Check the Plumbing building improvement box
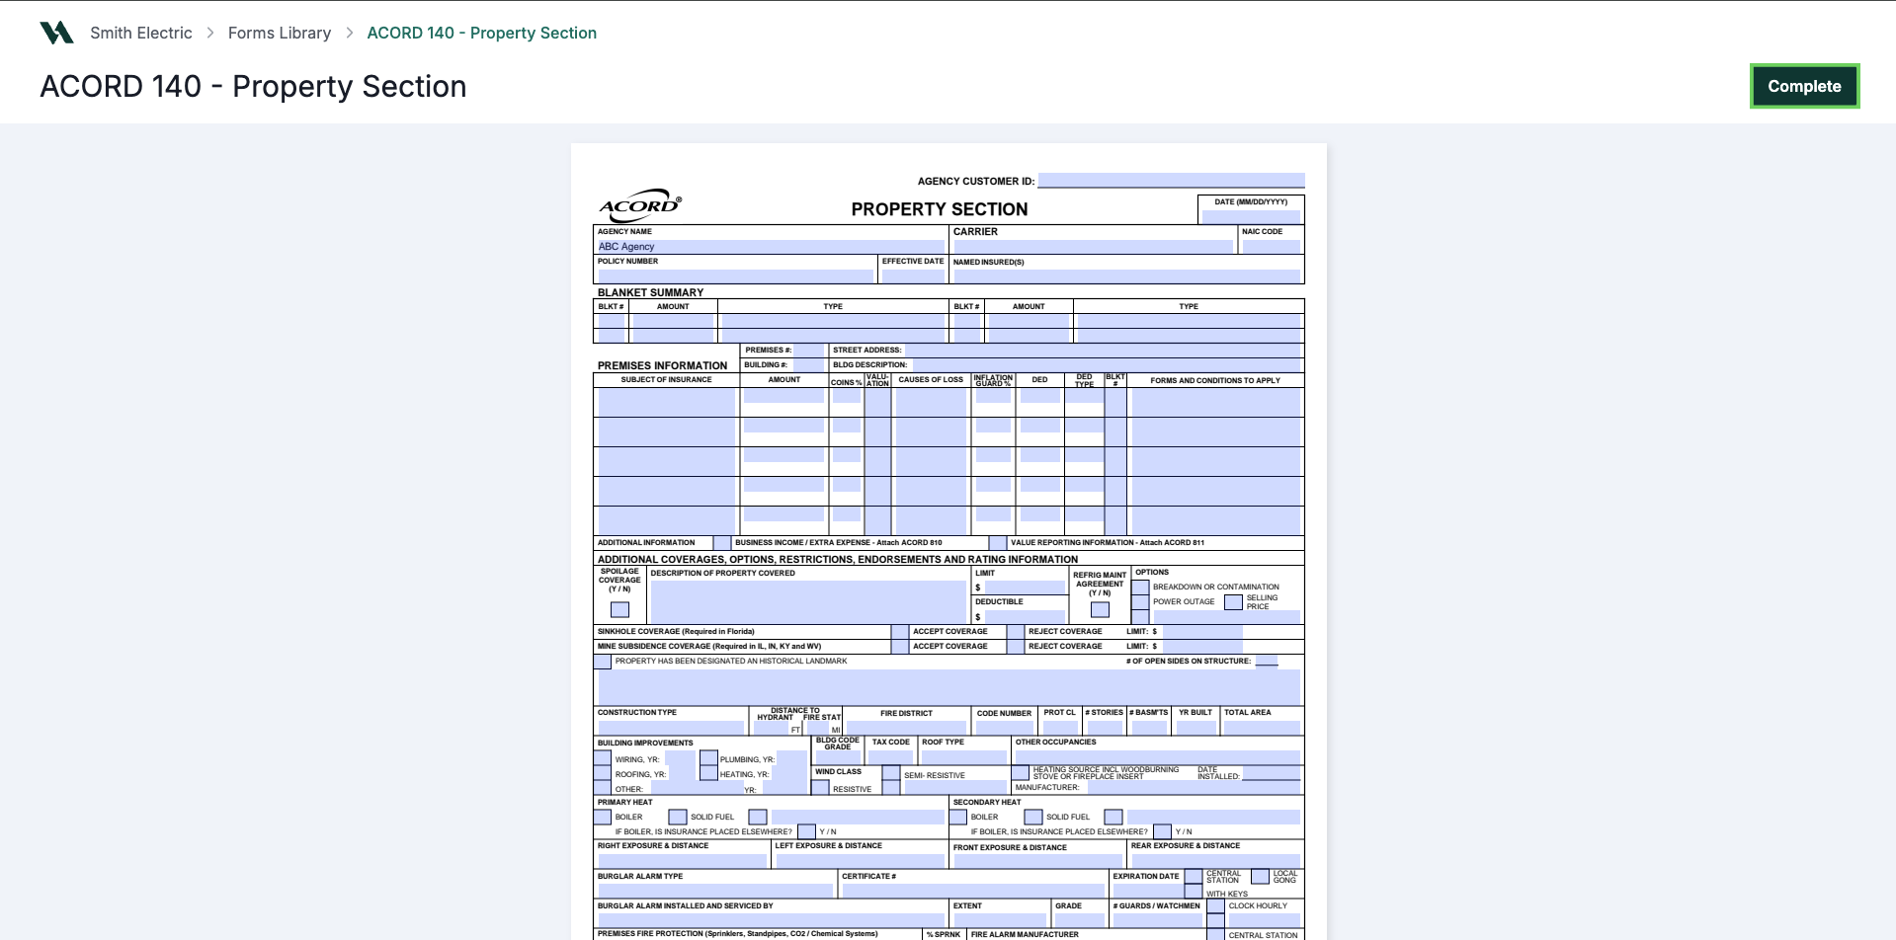The width and height of the screenshot is (1896, 940). pyautogui.click(x=708, y=759)
